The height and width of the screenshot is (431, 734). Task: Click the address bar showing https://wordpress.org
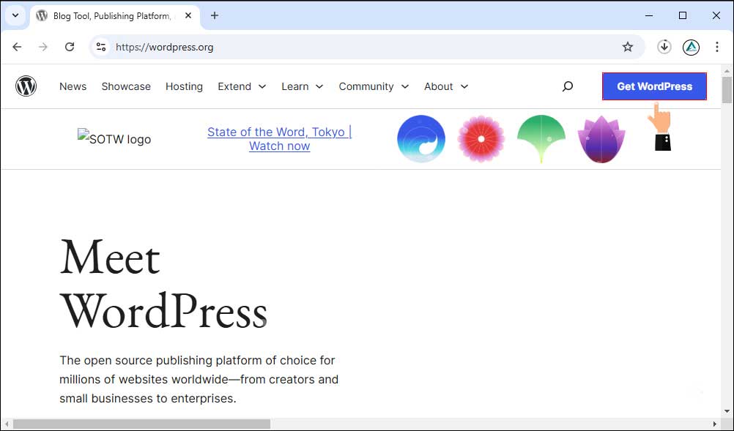tap(368, 47)
